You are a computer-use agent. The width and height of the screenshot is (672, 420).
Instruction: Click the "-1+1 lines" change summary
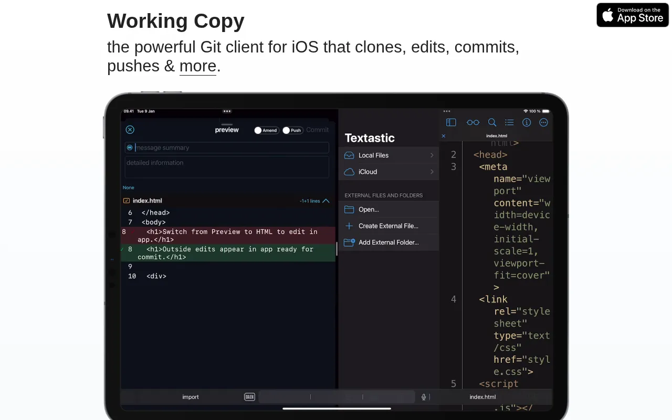(x=310, y=201)
